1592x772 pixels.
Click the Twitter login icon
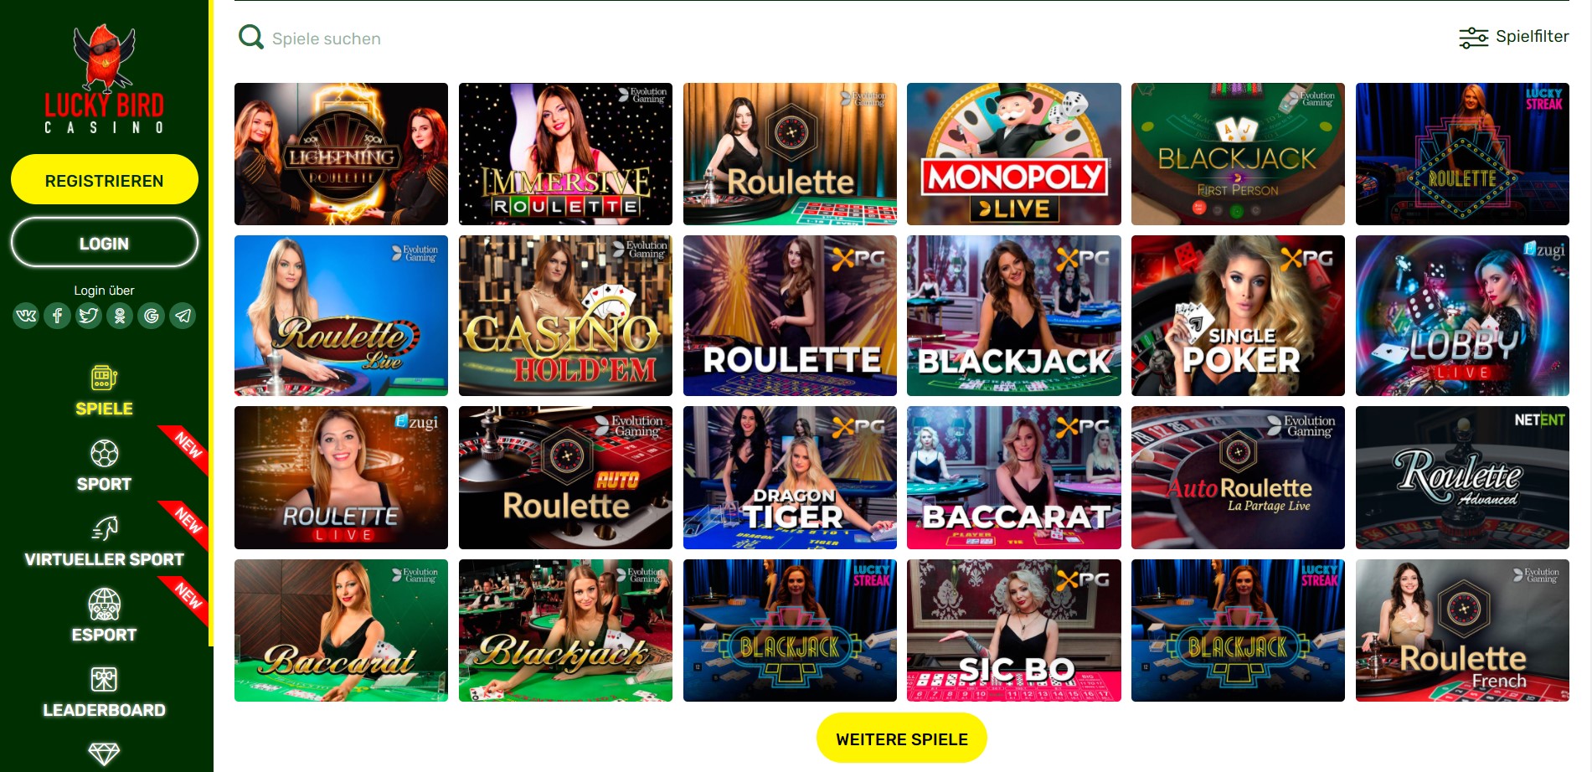[89, 316]
